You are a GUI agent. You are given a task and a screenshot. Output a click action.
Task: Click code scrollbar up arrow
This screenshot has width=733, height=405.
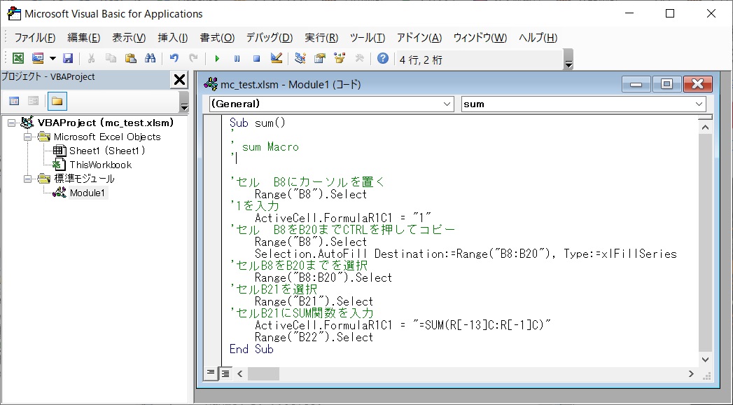pos(706,128)
